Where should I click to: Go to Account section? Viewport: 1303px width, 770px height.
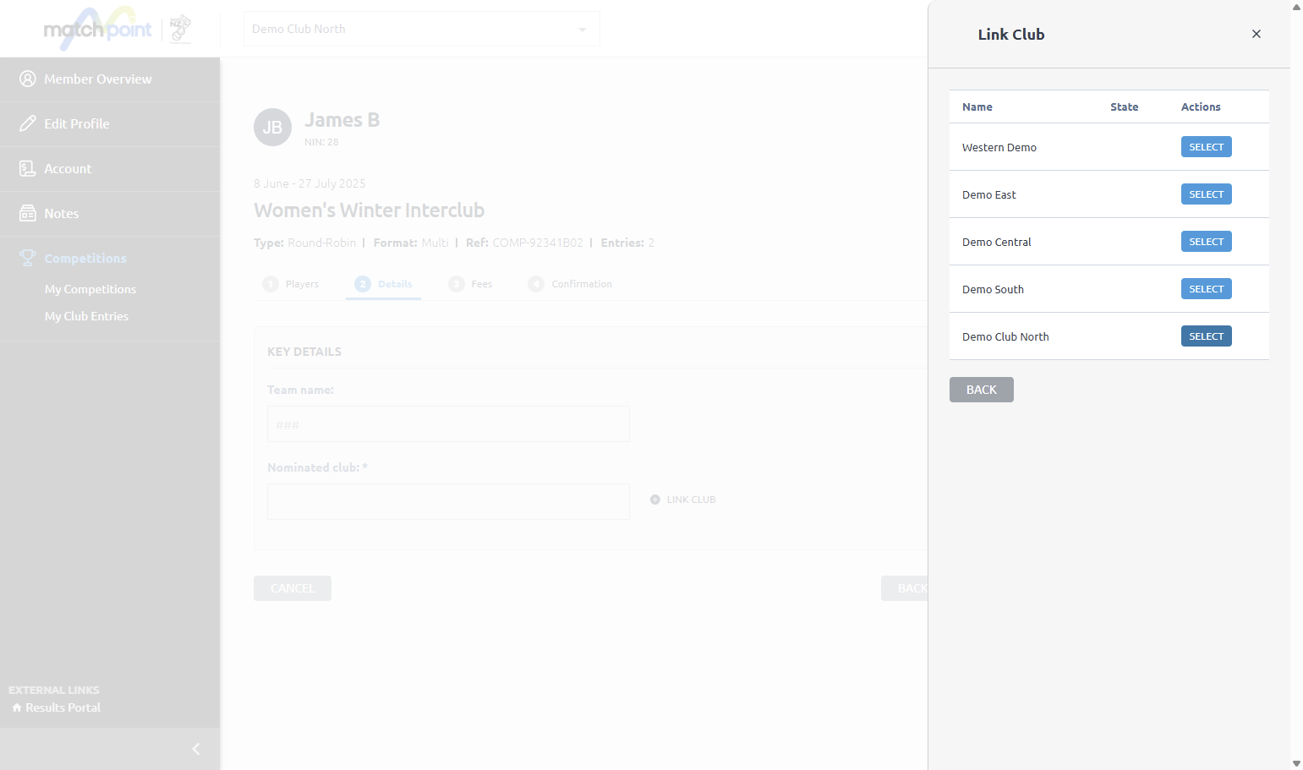pos(110,169)
